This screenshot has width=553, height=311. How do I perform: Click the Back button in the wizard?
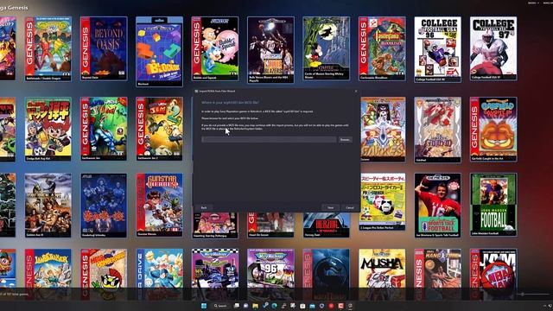pos(204,207)
